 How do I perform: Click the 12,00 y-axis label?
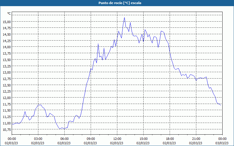point(7,98)
